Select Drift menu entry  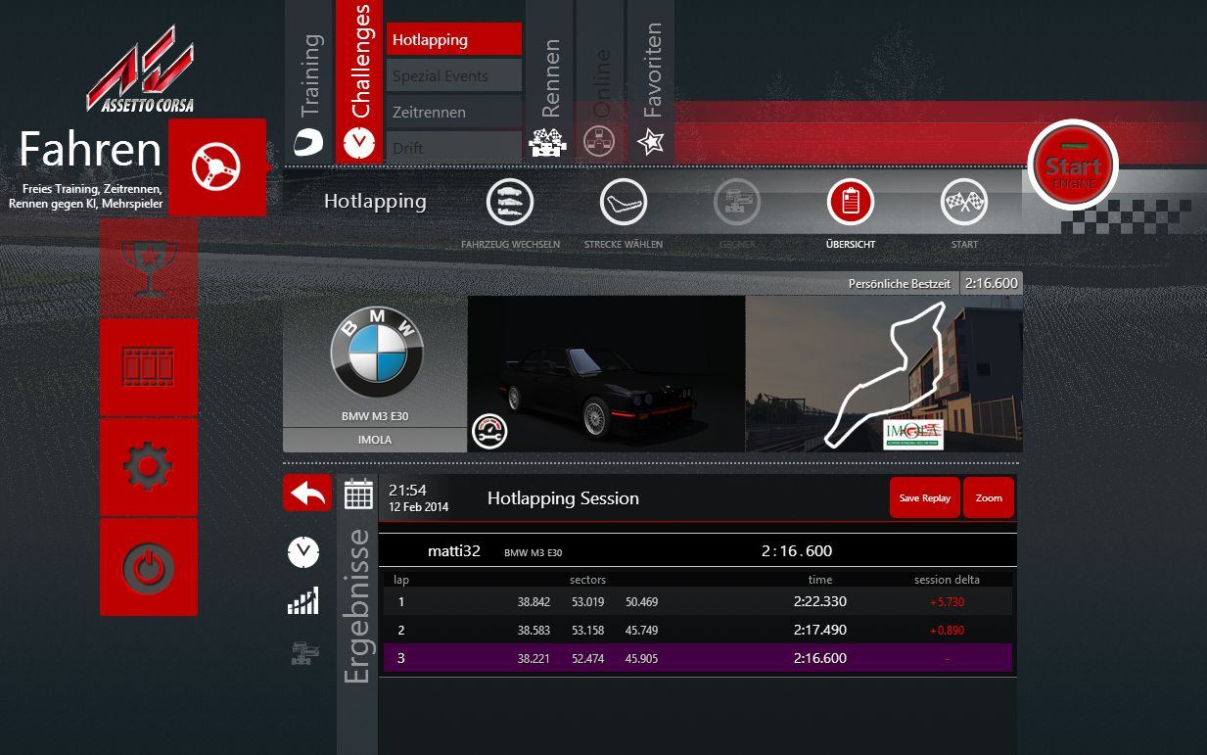[x=454, y=148]
